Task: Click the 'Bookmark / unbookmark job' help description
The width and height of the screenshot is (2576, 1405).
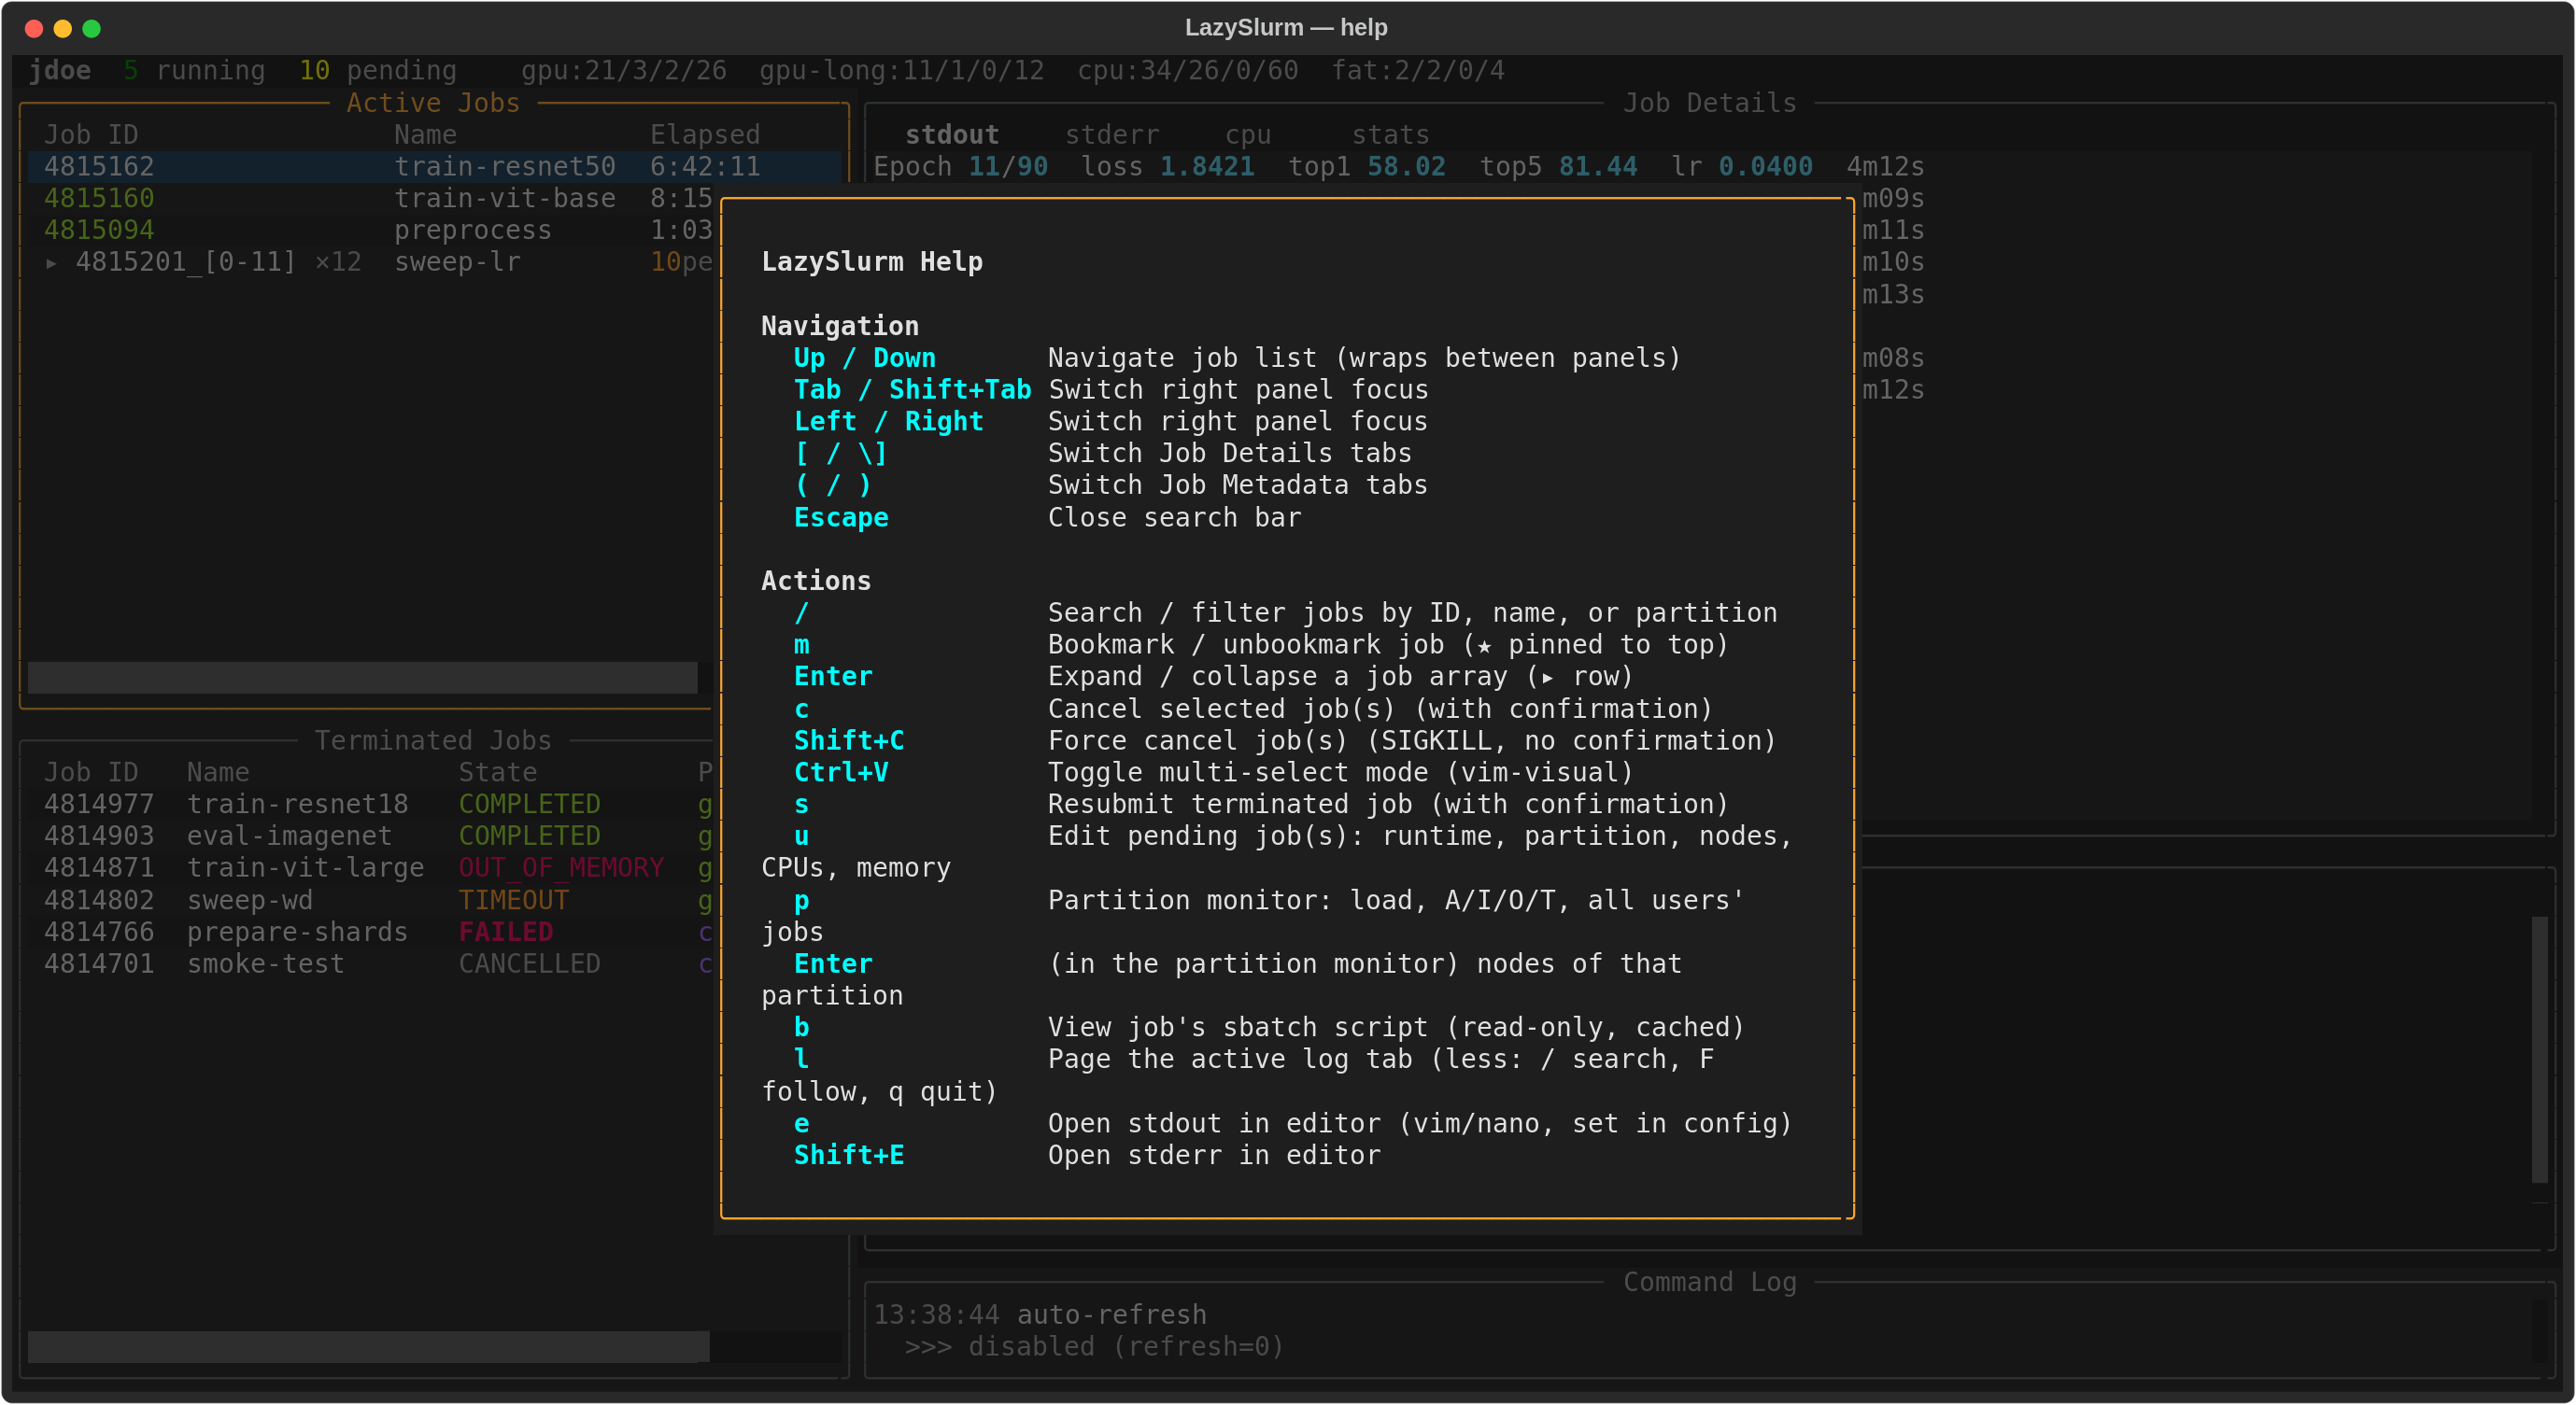Action: 1388,644
